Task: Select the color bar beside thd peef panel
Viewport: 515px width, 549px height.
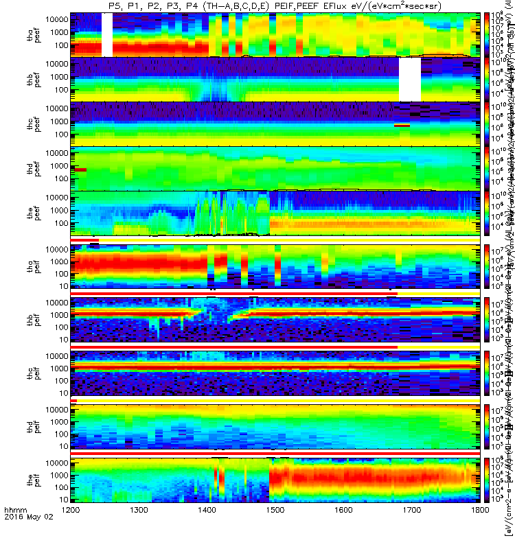Action: click(x=487, y=168)
